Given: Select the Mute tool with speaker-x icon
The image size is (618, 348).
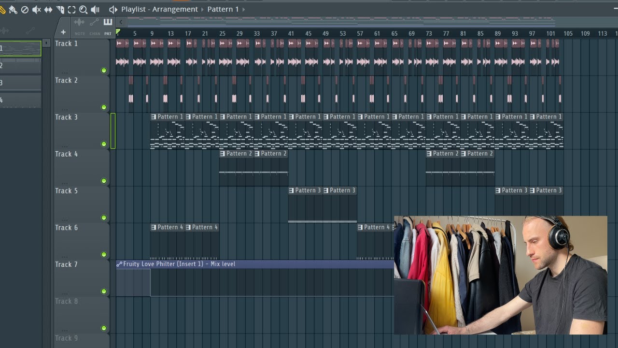Looking at the screenshot, I should pyautogui.click(x=36, y=10).
